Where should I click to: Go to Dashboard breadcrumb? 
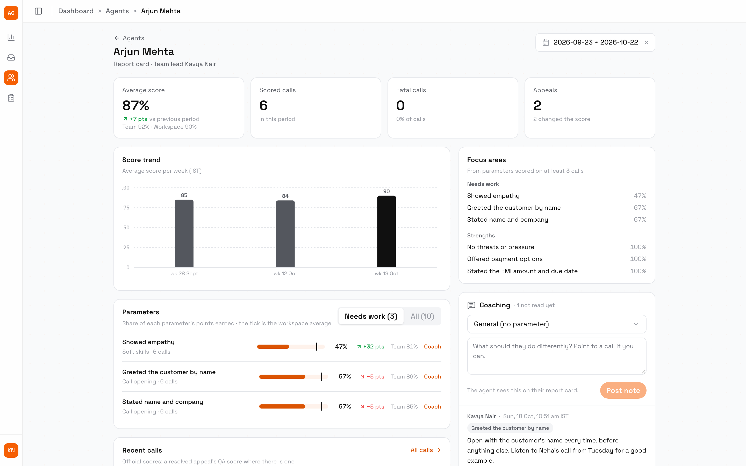(76, 11)
